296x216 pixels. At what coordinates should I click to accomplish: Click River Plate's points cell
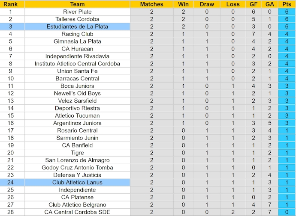[286, 12]
